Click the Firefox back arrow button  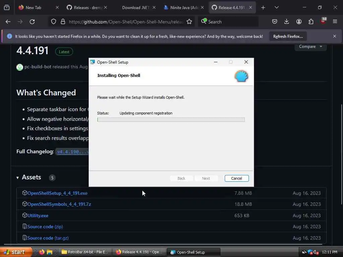coord(8,22)
